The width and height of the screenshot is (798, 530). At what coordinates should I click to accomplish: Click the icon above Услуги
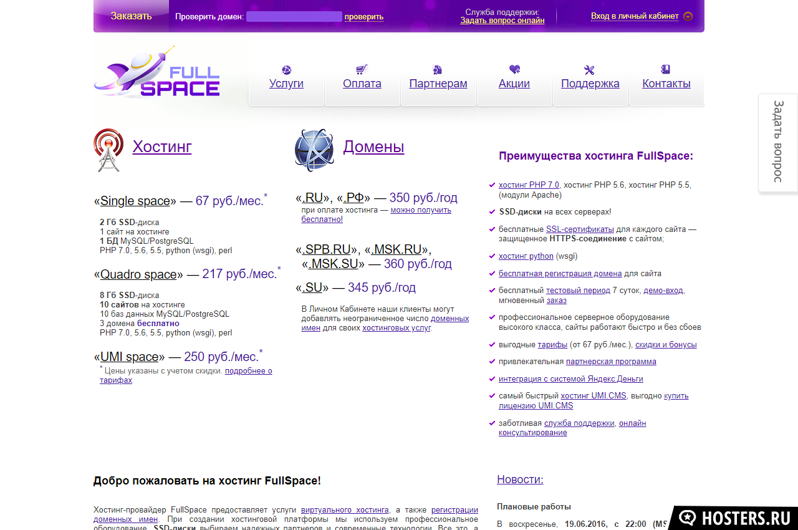pyautogui.click(x=286, y=70)
